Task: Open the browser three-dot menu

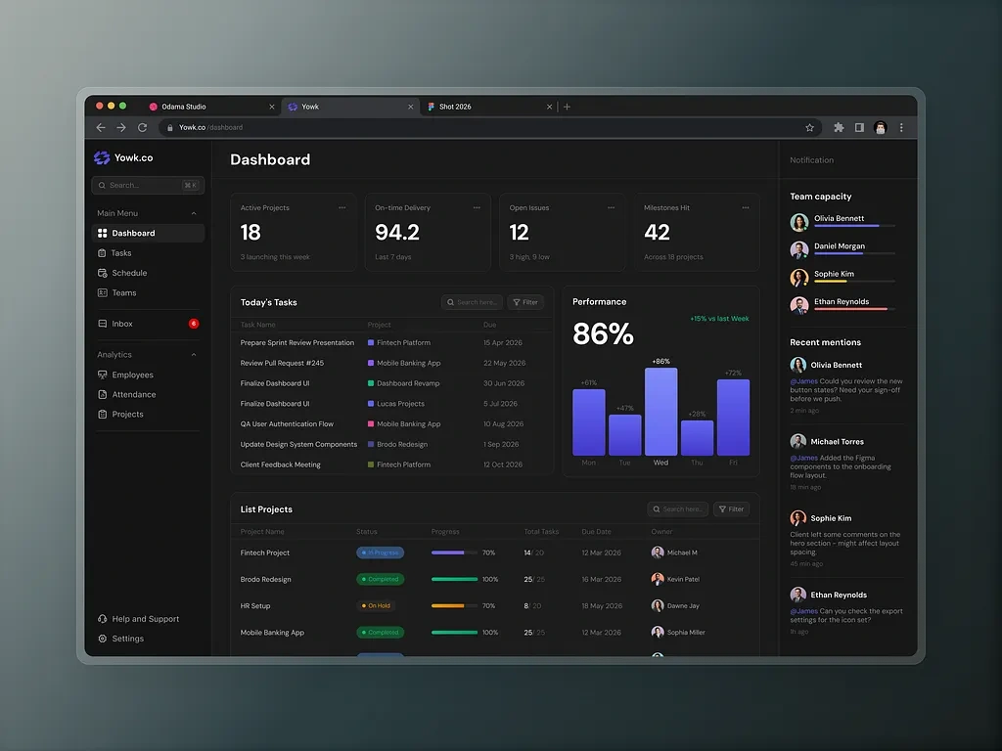Action: [901, 128]
